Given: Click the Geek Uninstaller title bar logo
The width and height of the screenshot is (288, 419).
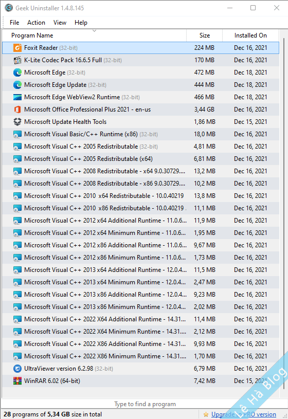Looking at the screenshot, I should (x=9, y=8).
